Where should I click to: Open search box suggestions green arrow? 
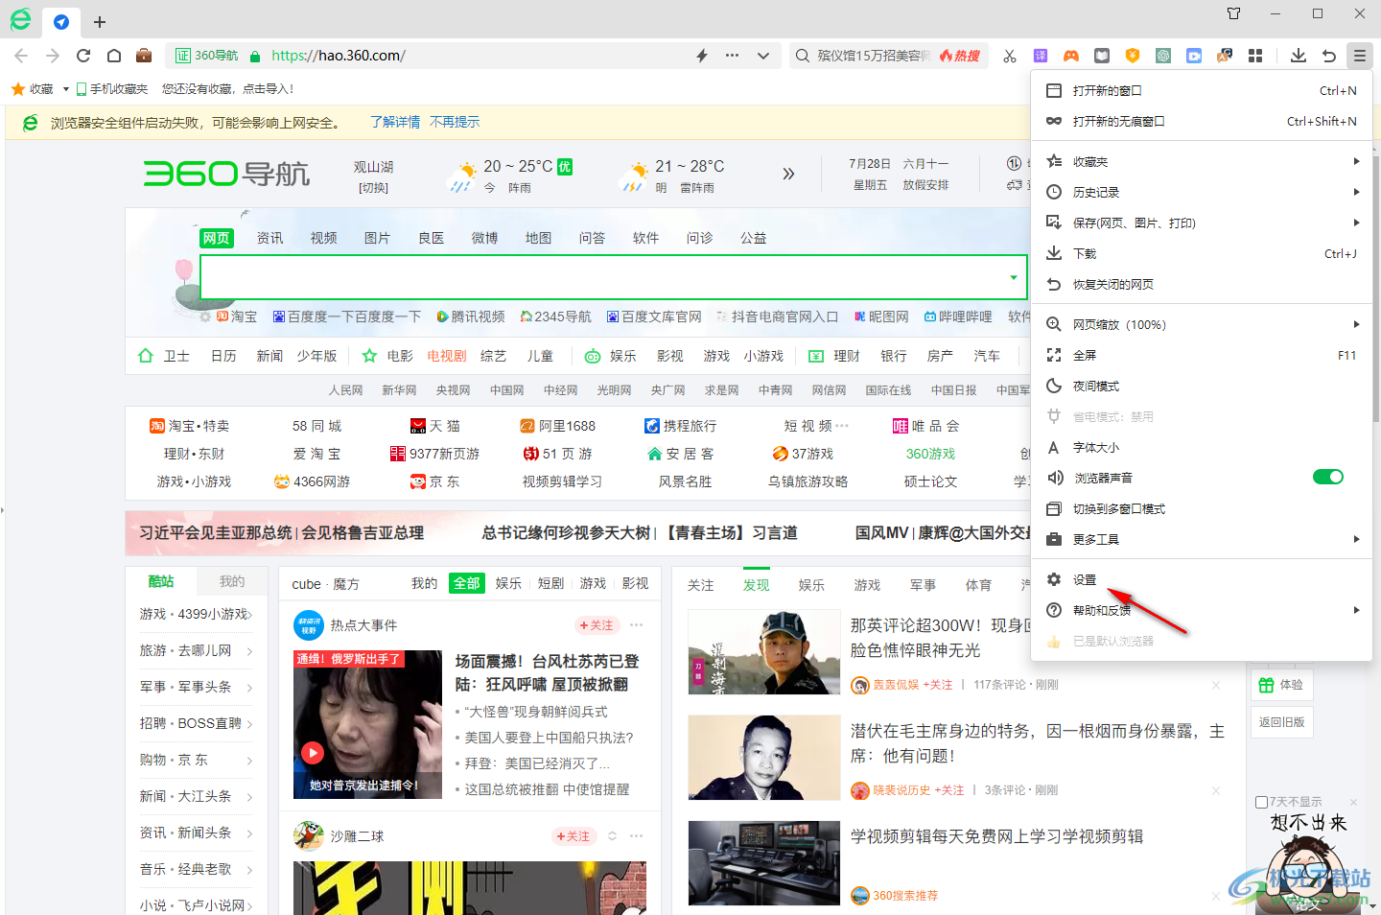pos(1014,278)
